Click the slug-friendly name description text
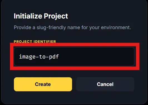148x105 pixels. [72, 27]
